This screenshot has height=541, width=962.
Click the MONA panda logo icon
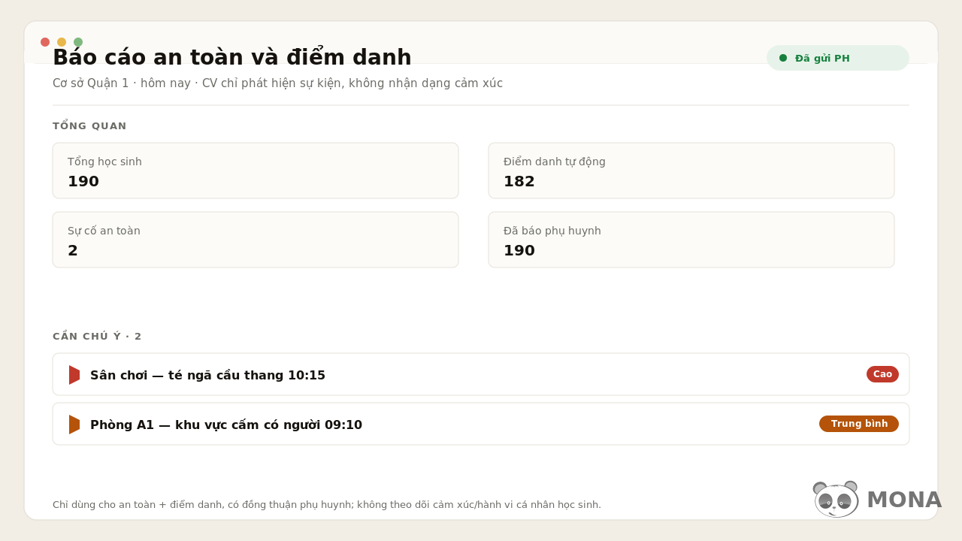coord(836,500)
